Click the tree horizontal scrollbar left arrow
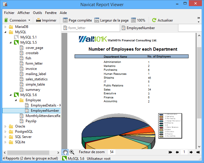 point(5,153)
